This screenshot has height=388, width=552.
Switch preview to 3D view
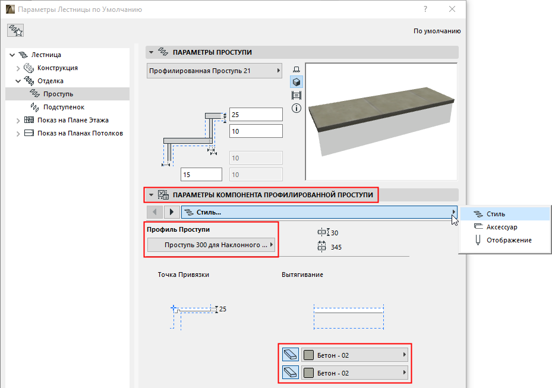pos(296,82)
